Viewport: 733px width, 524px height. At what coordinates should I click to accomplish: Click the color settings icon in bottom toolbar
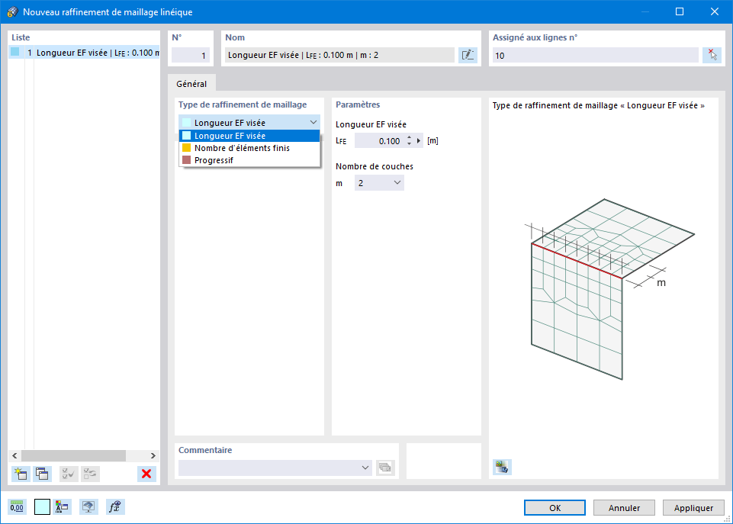click(x=62, y=507)
